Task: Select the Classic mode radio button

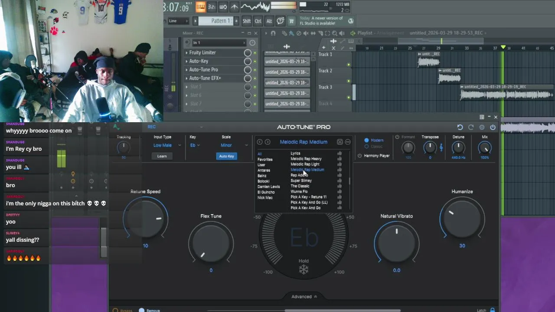Action: [x=366, y=146]
